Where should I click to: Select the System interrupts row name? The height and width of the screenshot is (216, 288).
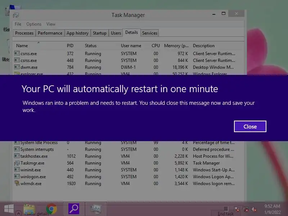tap(37, 149)
